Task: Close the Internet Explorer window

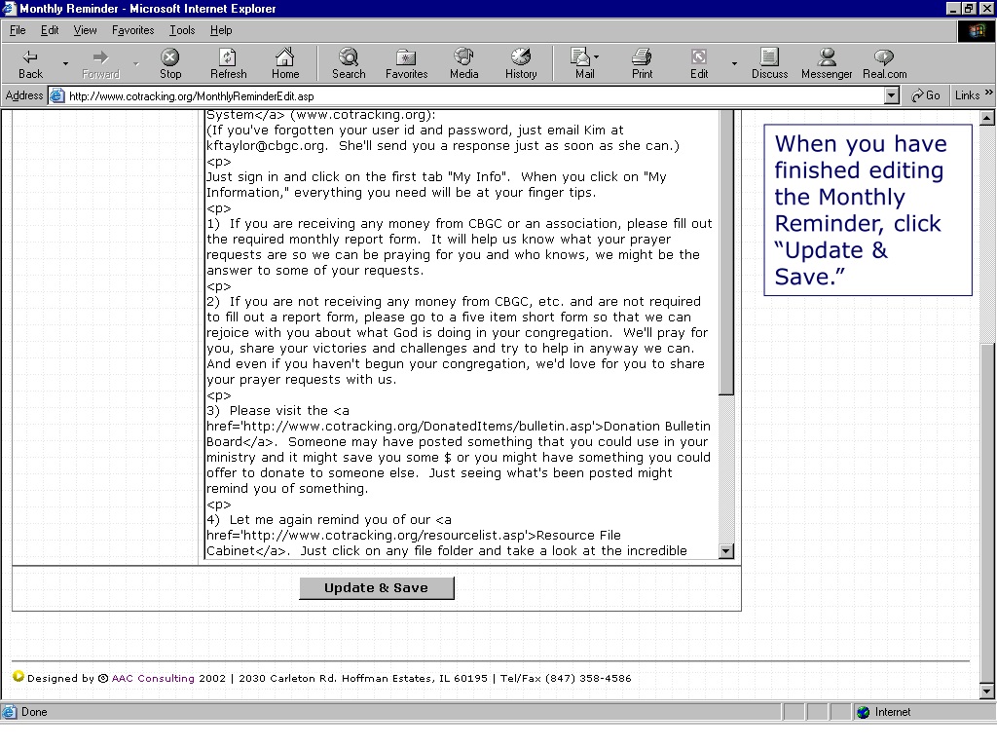Action: click(985, 8)
